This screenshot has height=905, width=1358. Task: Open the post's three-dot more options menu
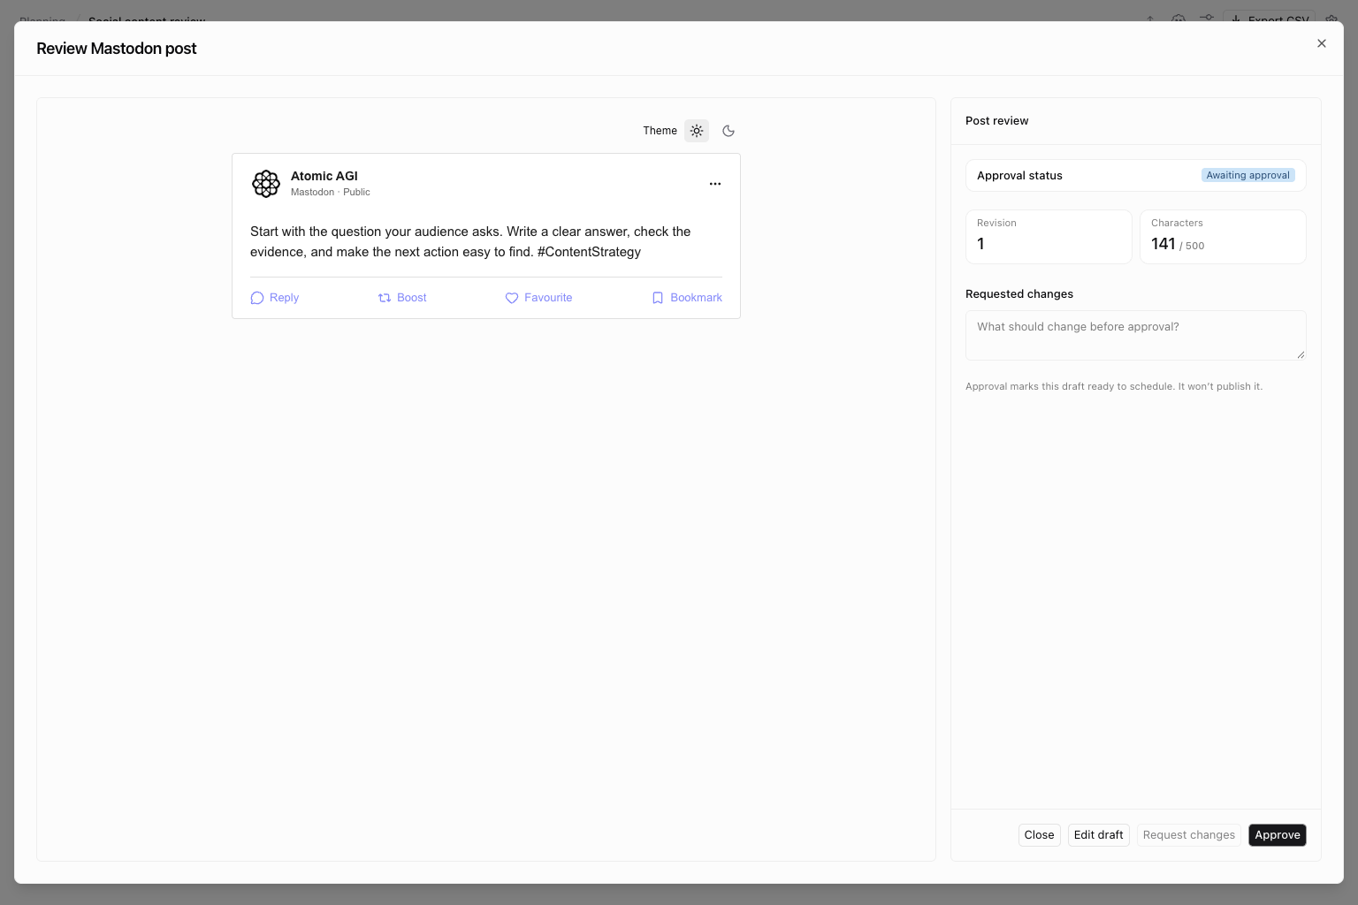715,184
